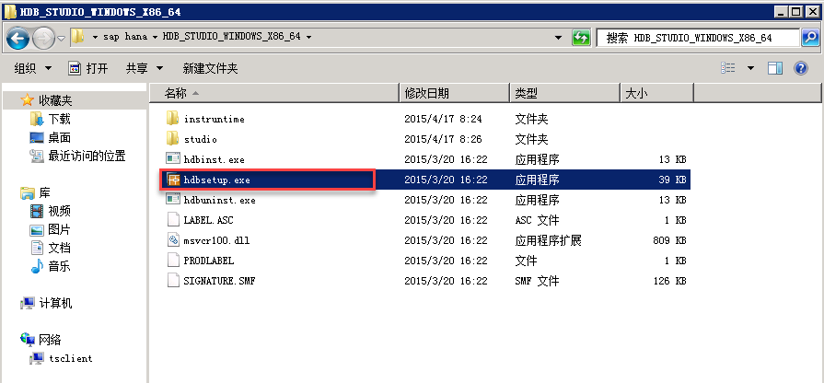Click the file name 'hdbsetup.exe'

point(217,180)
